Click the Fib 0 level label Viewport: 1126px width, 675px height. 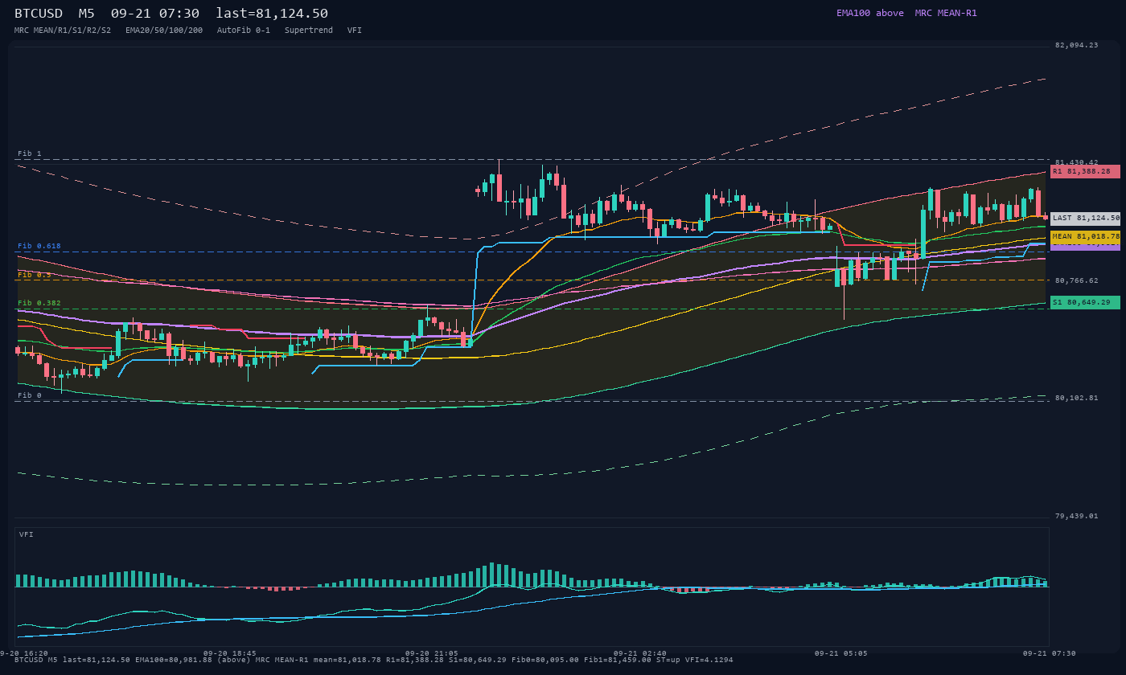30,395
